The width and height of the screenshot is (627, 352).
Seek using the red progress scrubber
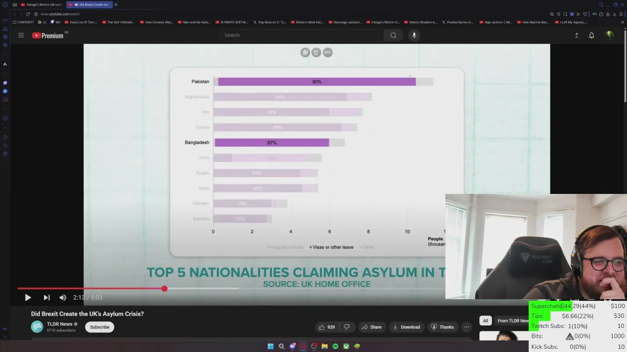tap(164, 289)
